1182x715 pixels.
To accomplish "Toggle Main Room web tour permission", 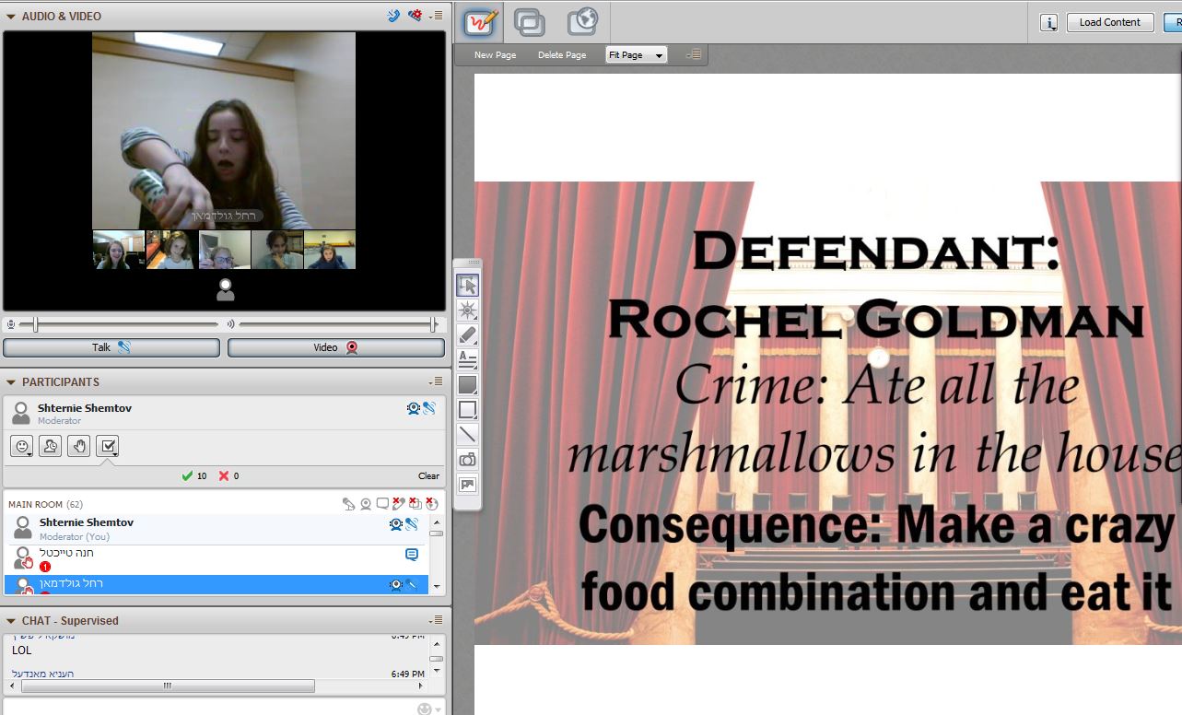I will (x=432, y=504).
